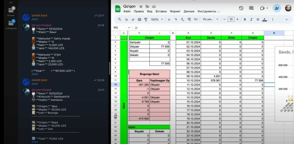Open the zoom 100% dropdown

pyautogui.click(x=157, y=19)
